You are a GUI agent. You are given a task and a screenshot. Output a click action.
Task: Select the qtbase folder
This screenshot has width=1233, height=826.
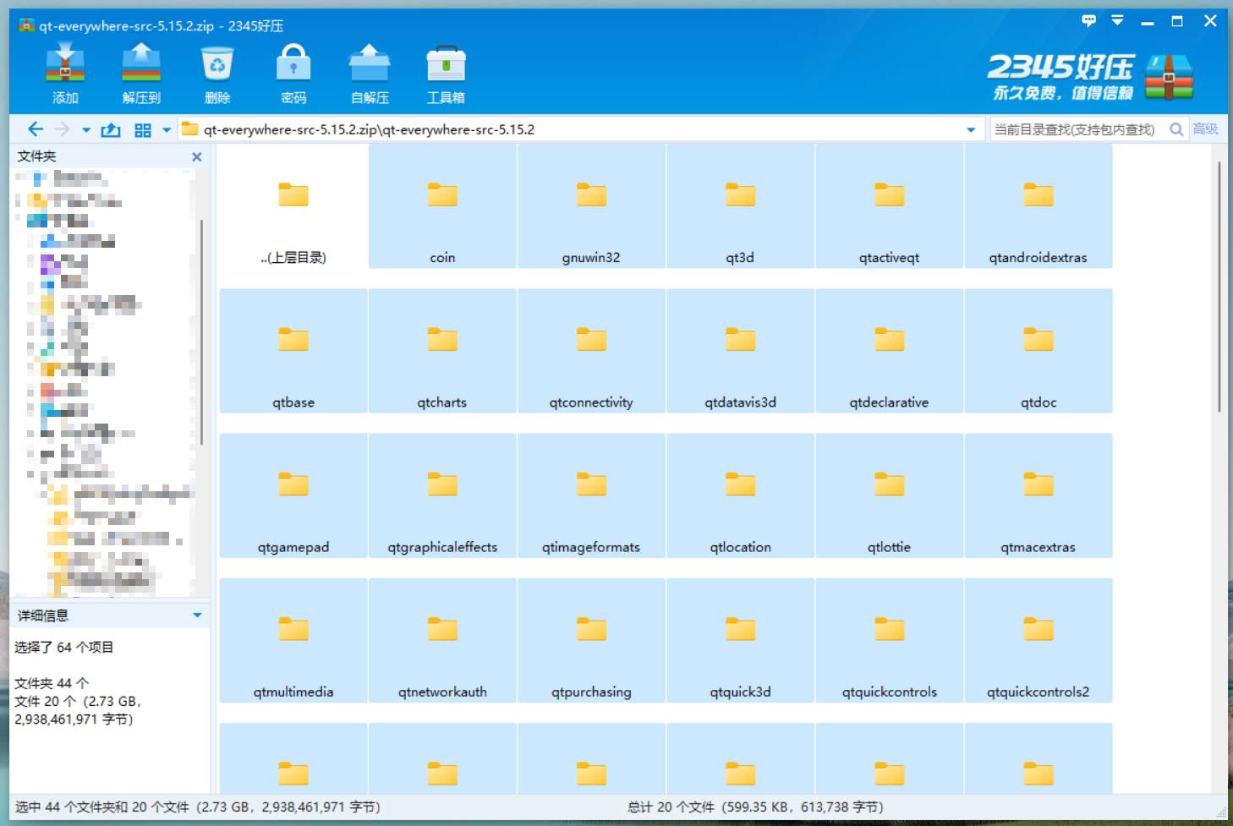[293, 351]
